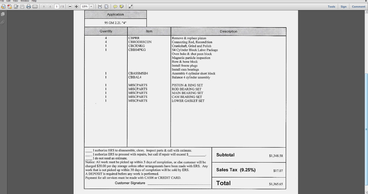Show Attachments paperclip panel

3,23
